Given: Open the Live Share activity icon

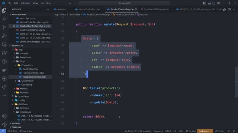Looking at the screenshot, I should tap(4, 87).
